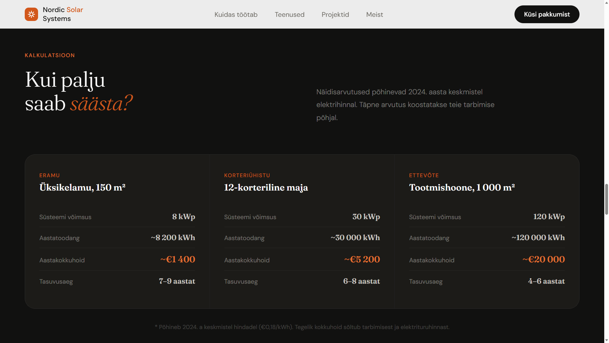Click the ETTEVÕTE category label

(x=424, y=175)
